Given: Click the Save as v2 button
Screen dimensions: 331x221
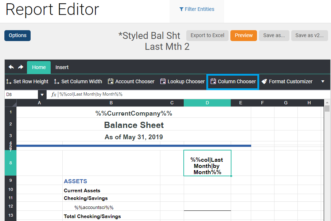Looking at the screenshot, I should tap(309, 36).
